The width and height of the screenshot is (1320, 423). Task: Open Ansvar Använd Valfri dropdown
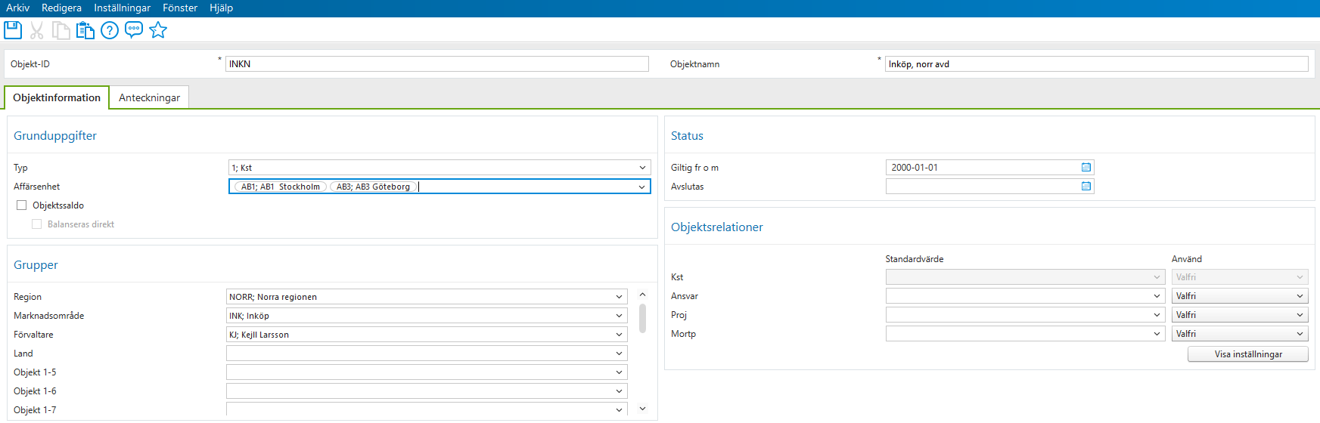coord(1240,296)
